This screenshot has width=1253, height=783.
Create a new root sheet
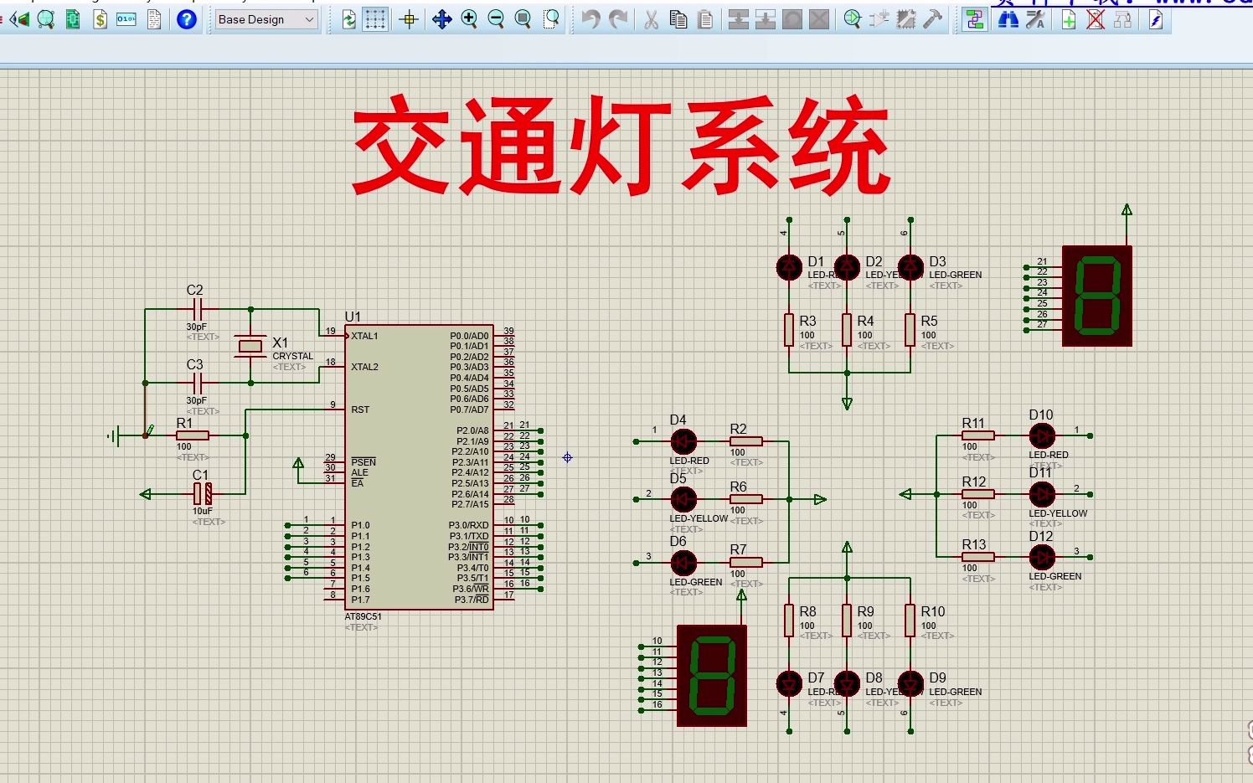click(x=1070, y=18)
